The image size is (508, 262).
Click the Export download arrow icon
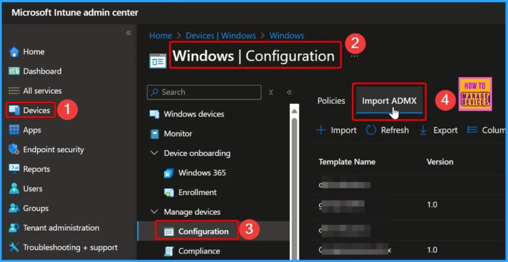click(423, 131)
